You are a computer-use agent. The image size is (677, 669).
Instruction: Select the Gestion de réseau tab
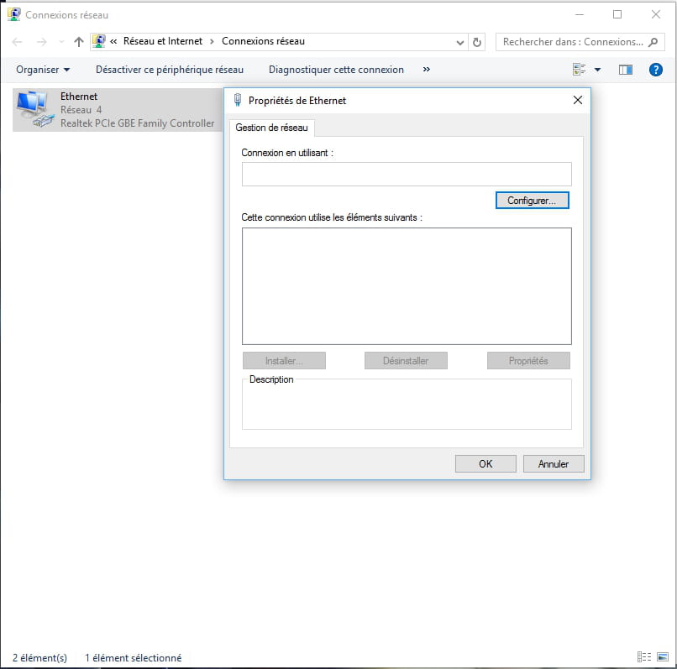[x=271, y=128]
